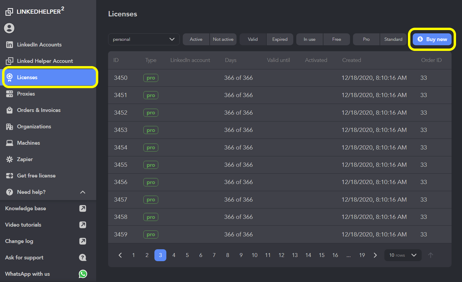Image resolution: width=462 pixels, height=282 pixels.
Task: Click the Licenses badge icon
Action: pos(10,77)
